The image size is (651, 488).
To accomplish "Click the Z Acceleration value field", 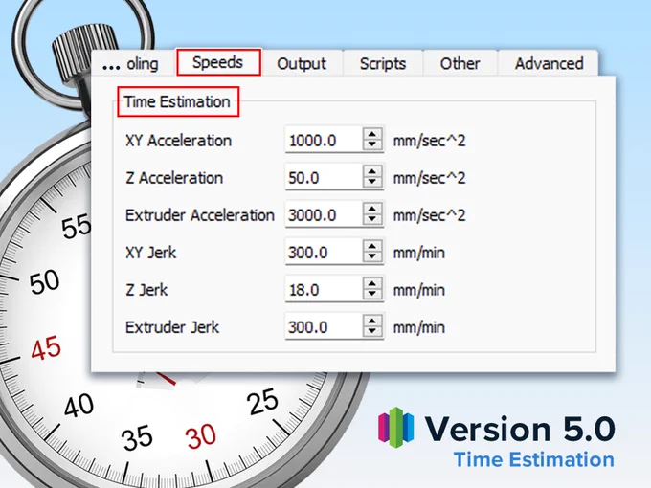I will click(x=324, y=178).
